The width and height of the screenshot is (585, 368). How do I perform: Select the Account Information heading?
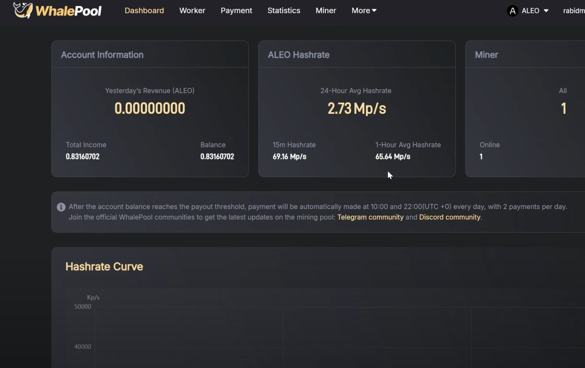pos(102,55)
